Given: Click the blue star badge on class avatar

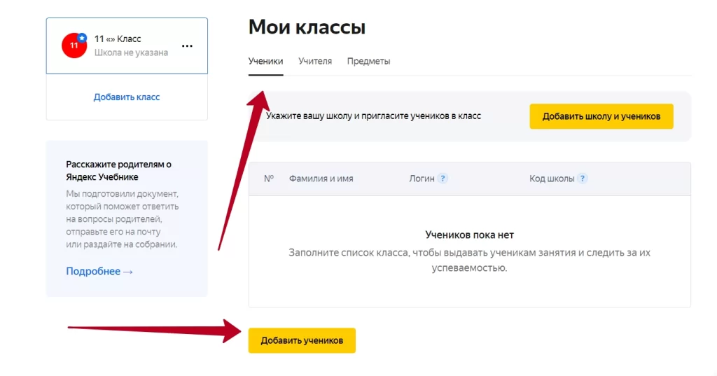Looking at the screenshot, I should click(82, 37).
